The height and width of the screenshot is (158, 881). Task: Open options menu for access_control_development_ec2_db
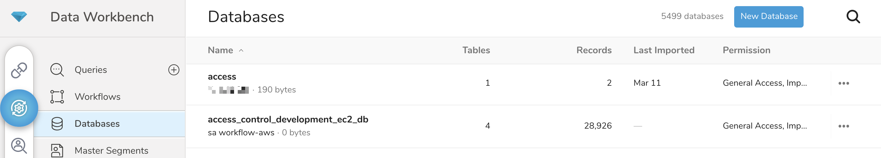pos(844,126)
